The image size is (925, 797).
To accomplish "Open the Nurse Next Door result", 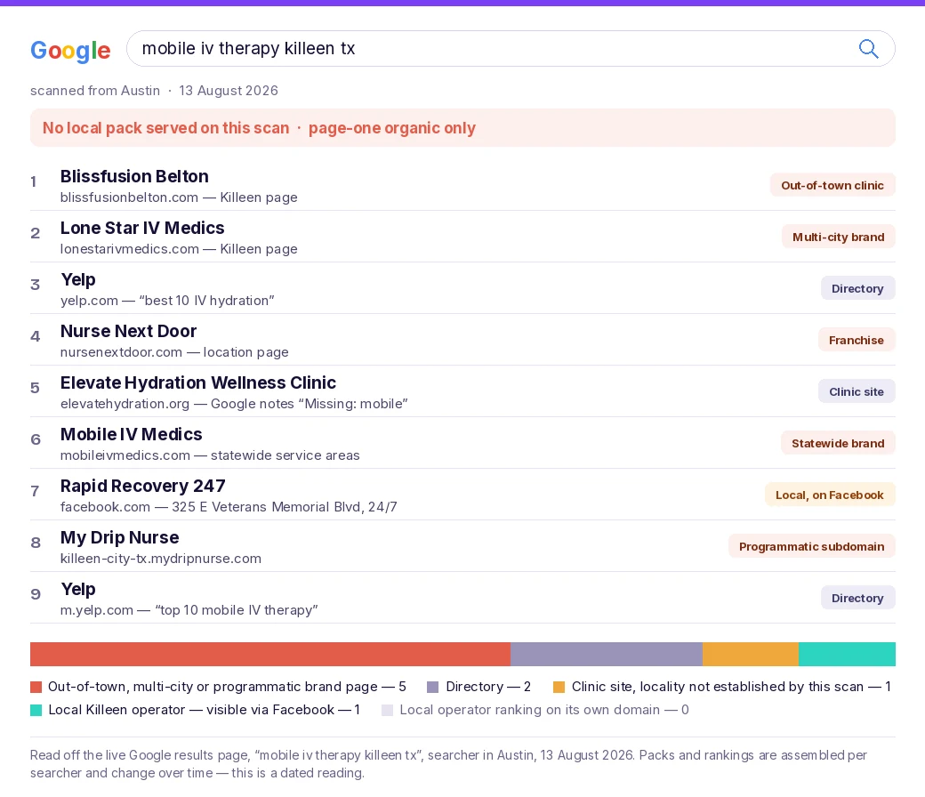I will [462, 341].
